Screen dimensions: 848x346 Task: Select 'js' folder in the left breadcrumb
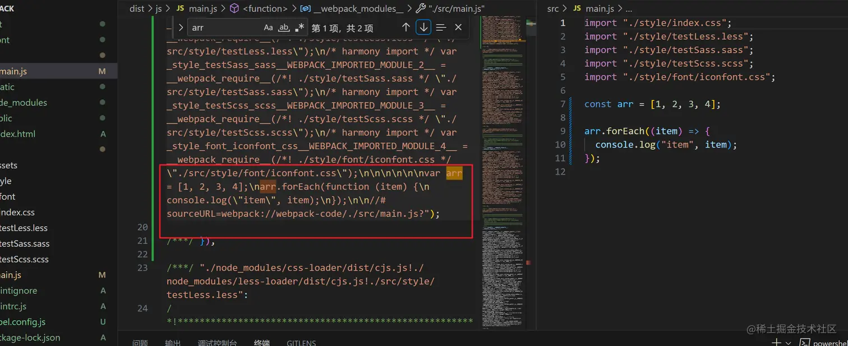(x=158, y=8)
